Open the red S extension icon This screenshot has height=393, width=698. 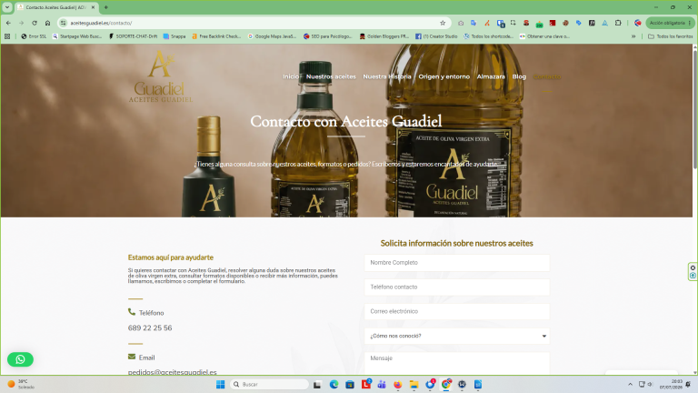[526, 23]
